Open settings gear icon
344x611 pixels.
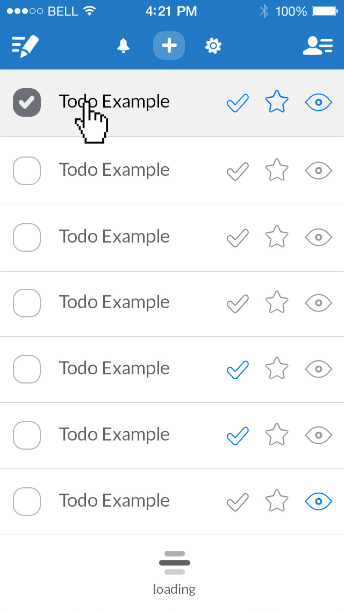tap(213, 46)
